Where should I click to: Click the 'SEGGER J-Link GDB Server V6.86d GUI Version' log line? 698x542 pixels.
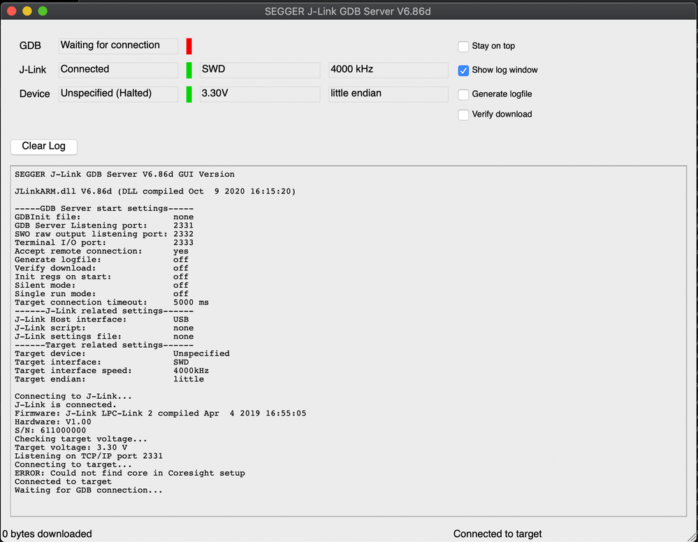[124, 175]
